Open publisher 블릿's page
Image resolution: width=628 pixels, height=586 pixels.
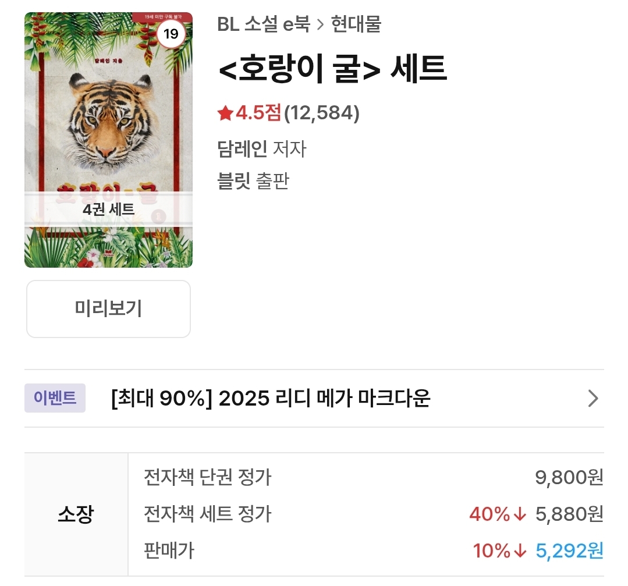pos(233,181)
